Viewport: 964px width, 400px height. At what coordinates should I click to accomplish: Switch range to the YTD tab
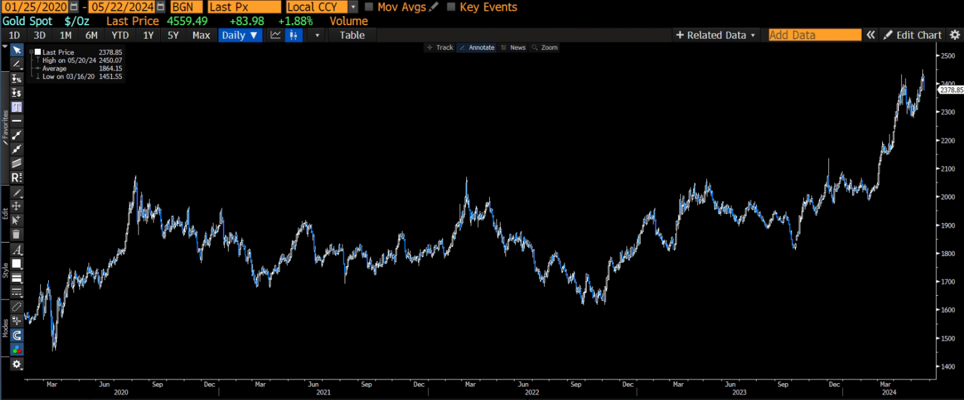[120, 35]
